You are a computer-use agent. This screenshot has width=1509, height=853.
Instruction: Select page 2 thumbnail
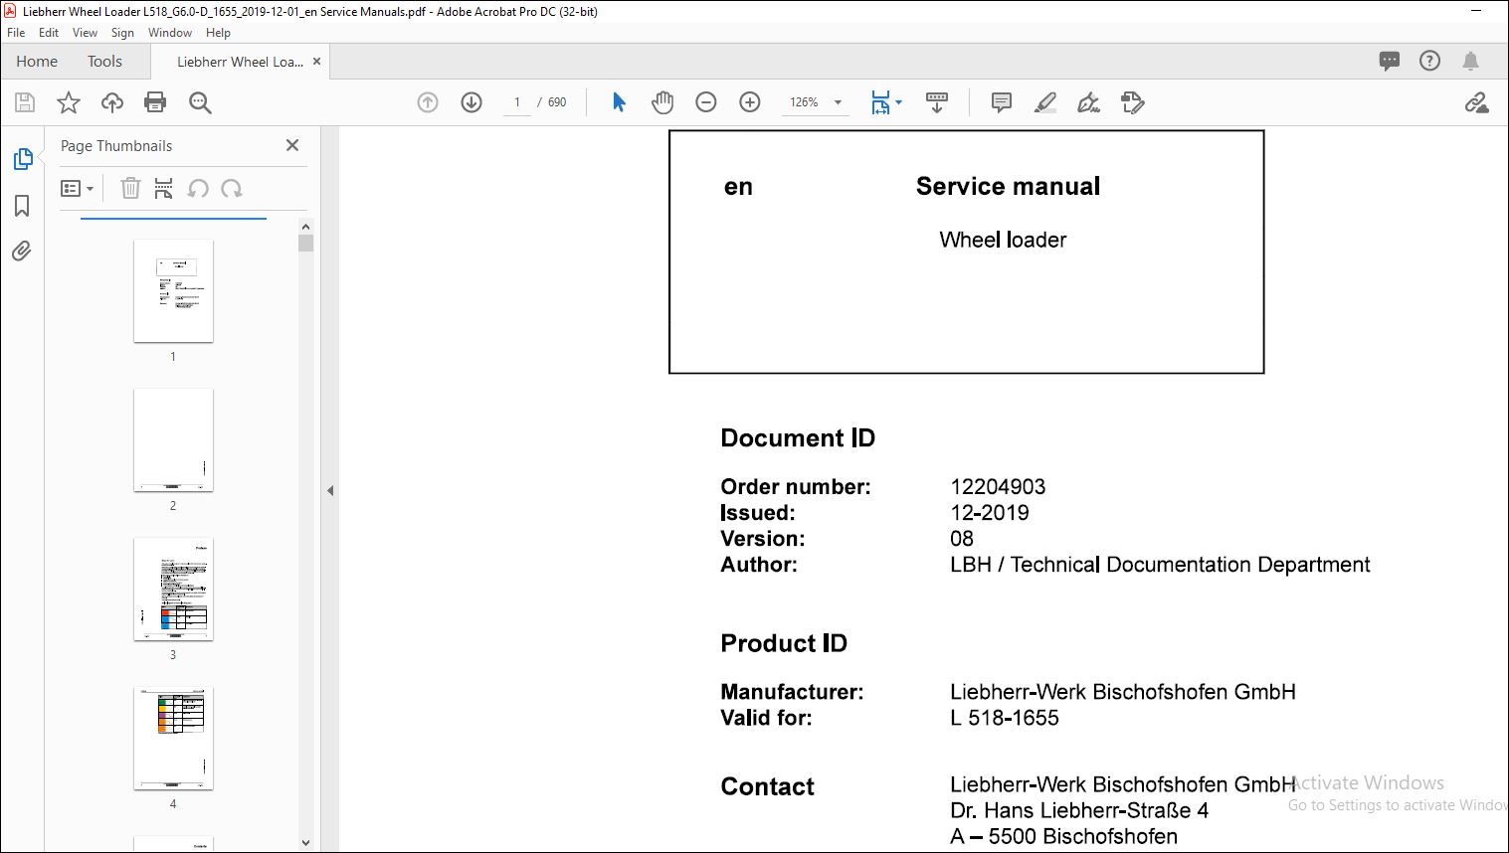[173, 439]
